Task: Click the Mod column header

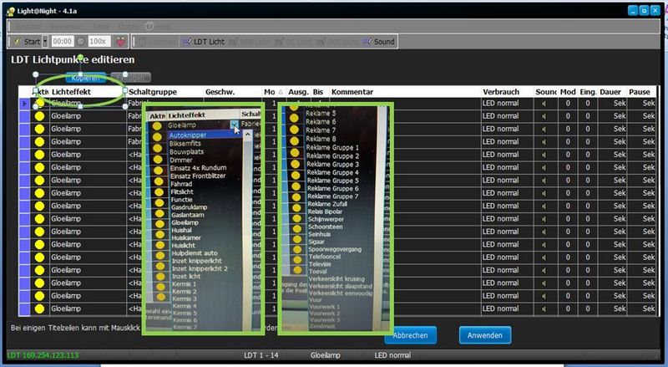Action: coord(568,92)
